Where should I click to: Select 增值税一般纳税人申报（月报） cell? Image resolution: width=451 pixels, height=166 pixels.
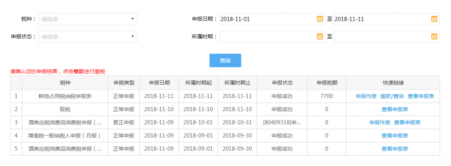click(65, 135)
